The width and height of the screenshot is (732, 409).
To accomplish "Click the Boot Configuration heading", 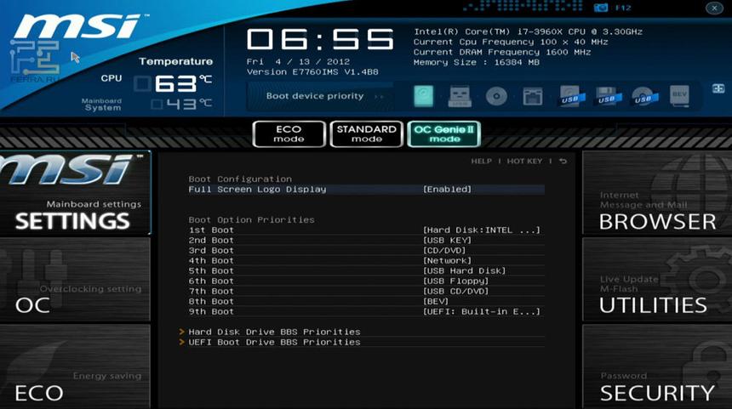I will coord(240,179).
